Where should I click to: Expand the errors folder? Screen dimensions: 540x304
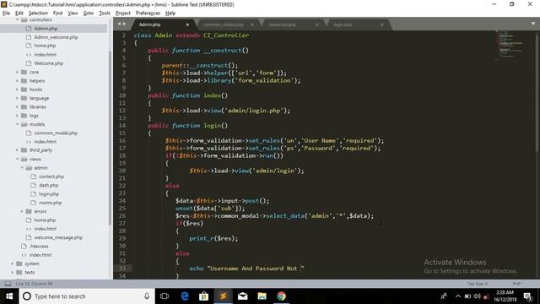(x=22, y=211)
